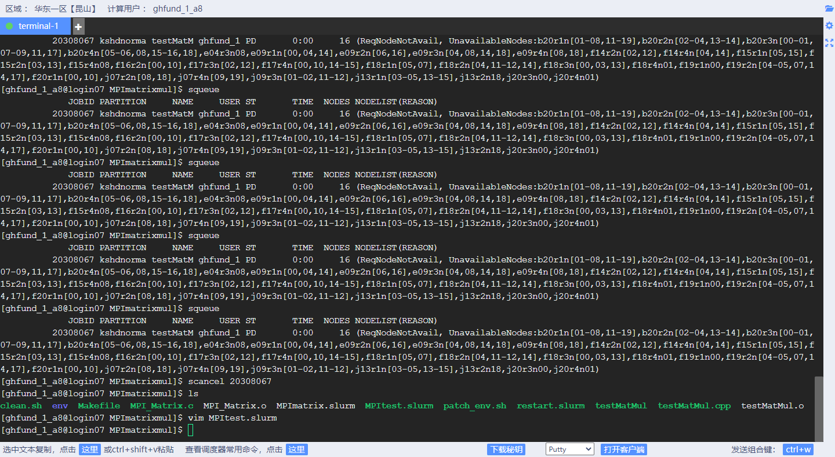This screenshot has height=457, width=835.
Task: Click the 'vim MPItest.slurm' command text
Action: click(232, 418)
